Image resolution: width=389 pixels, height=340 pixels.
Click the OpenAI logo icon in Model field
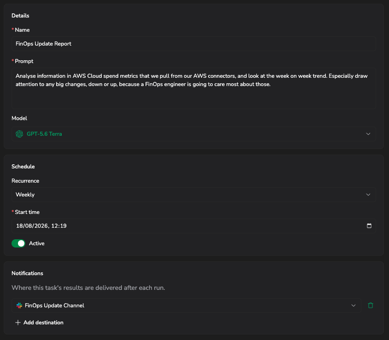(19, 134)
